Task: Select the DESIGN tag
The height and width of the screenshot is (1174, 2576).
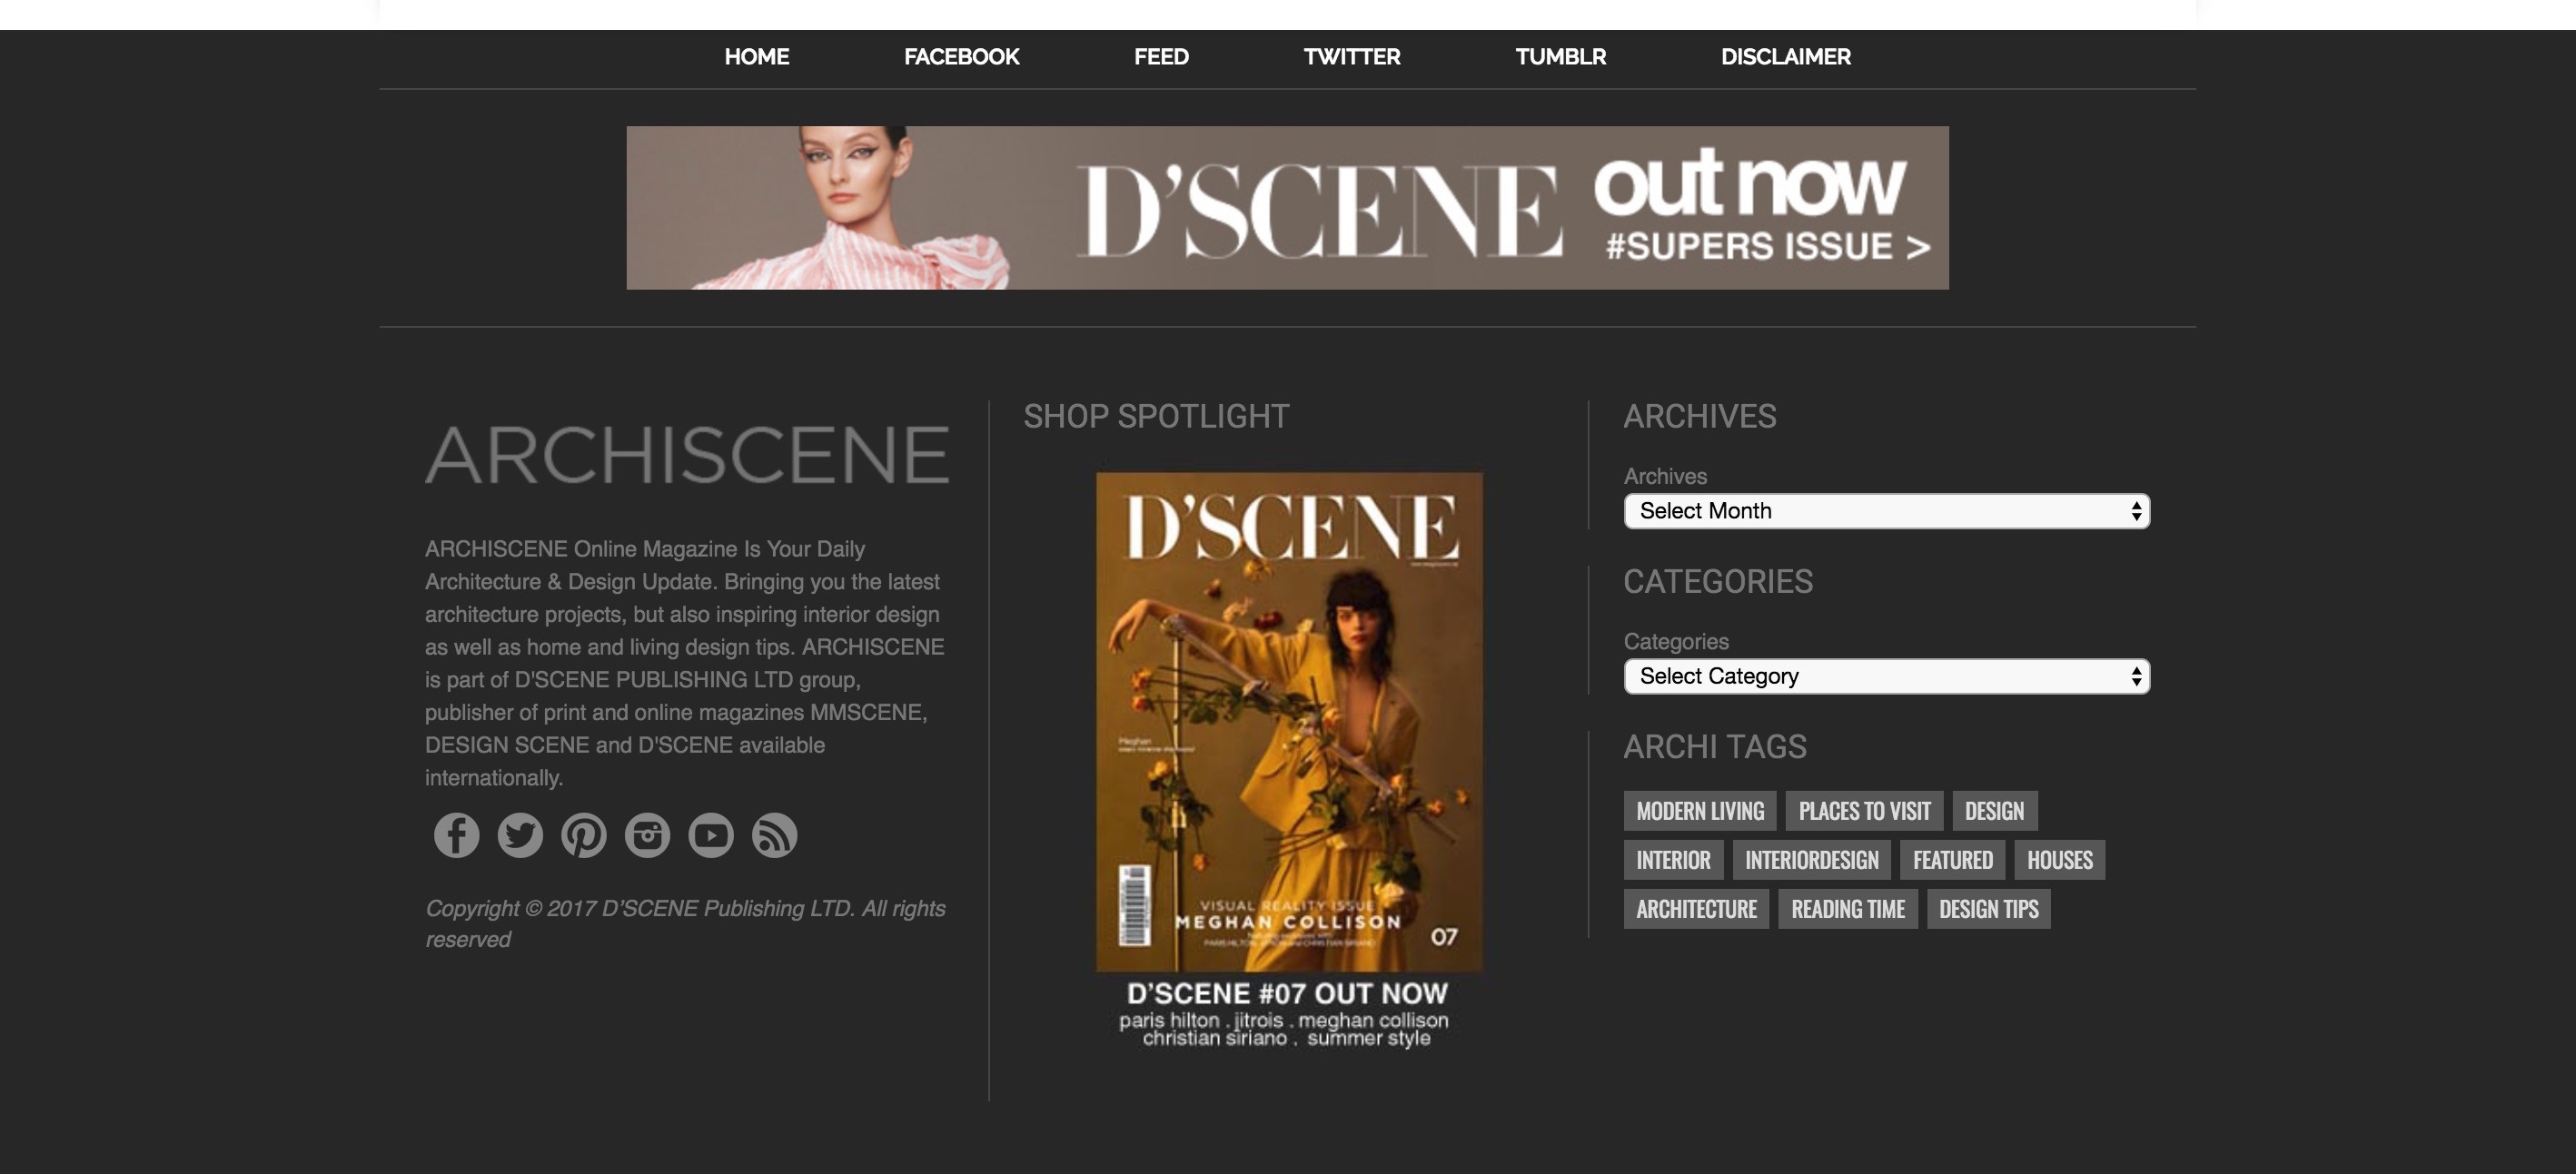Action: pos(1995,811)
